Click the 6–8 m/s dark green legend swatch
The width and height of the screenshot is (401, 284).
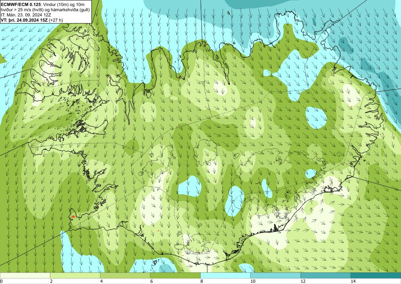pyautogui.click(x=176, y=276)
